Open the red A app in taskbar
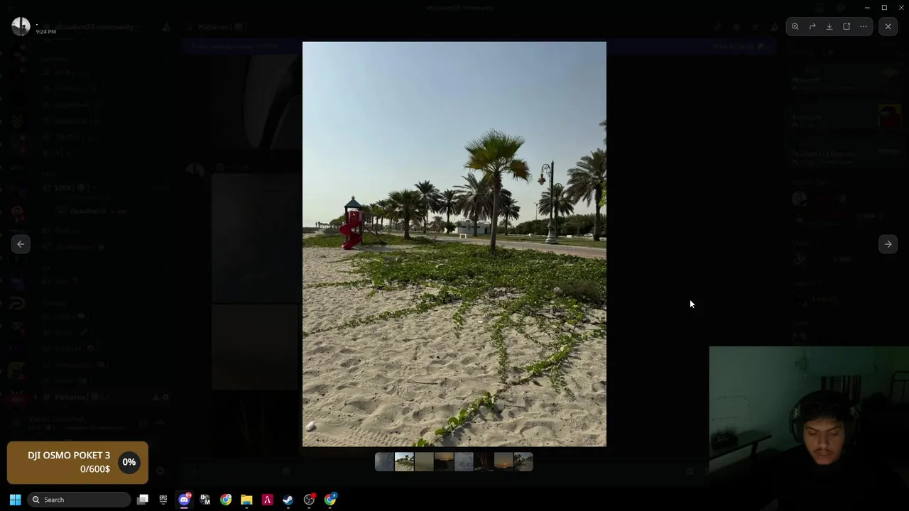Image resolution: width=909 pixels, height=511 pixels. (x=267, y=500)
